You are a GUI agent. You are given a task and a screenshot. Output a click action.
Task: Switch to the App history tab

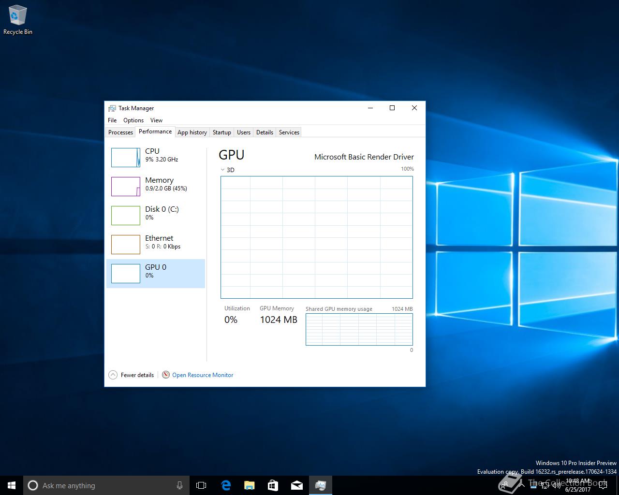coord(192,132)
